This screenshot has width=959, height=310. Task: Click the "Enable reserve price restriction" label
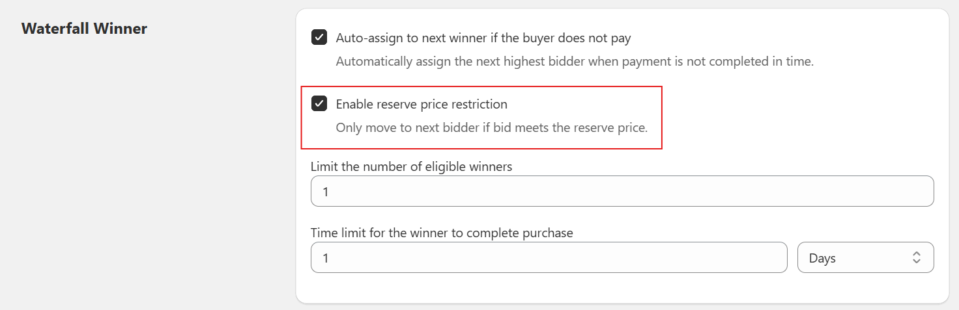pyautogui.click(x=421, y=104)
